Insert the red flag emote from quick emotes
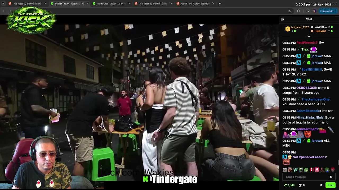Viewport: 339px width, 190px height. click(x=311, y=170)
